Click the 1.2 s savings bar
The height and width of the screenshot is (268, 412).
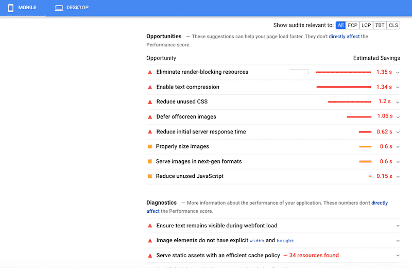pyautogui.click(x=350, y=102)
